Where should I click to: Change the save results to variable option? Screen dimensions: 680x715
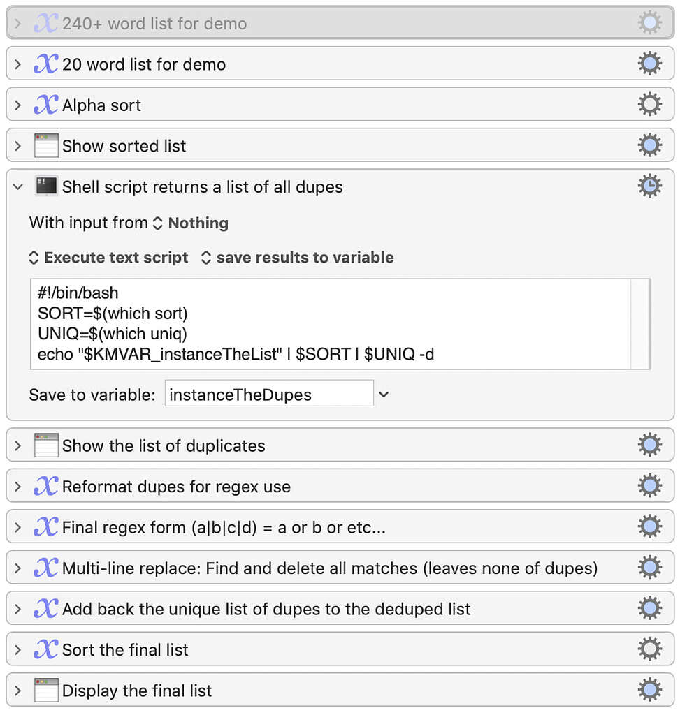click(297, 258)
